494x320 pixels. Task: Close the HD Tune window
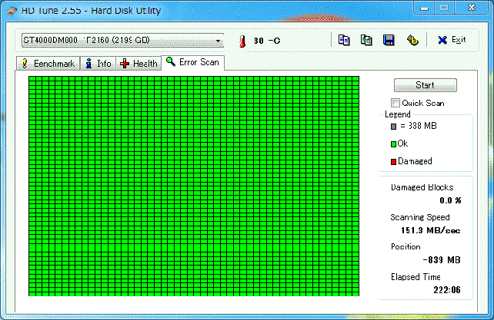(472, 8)
